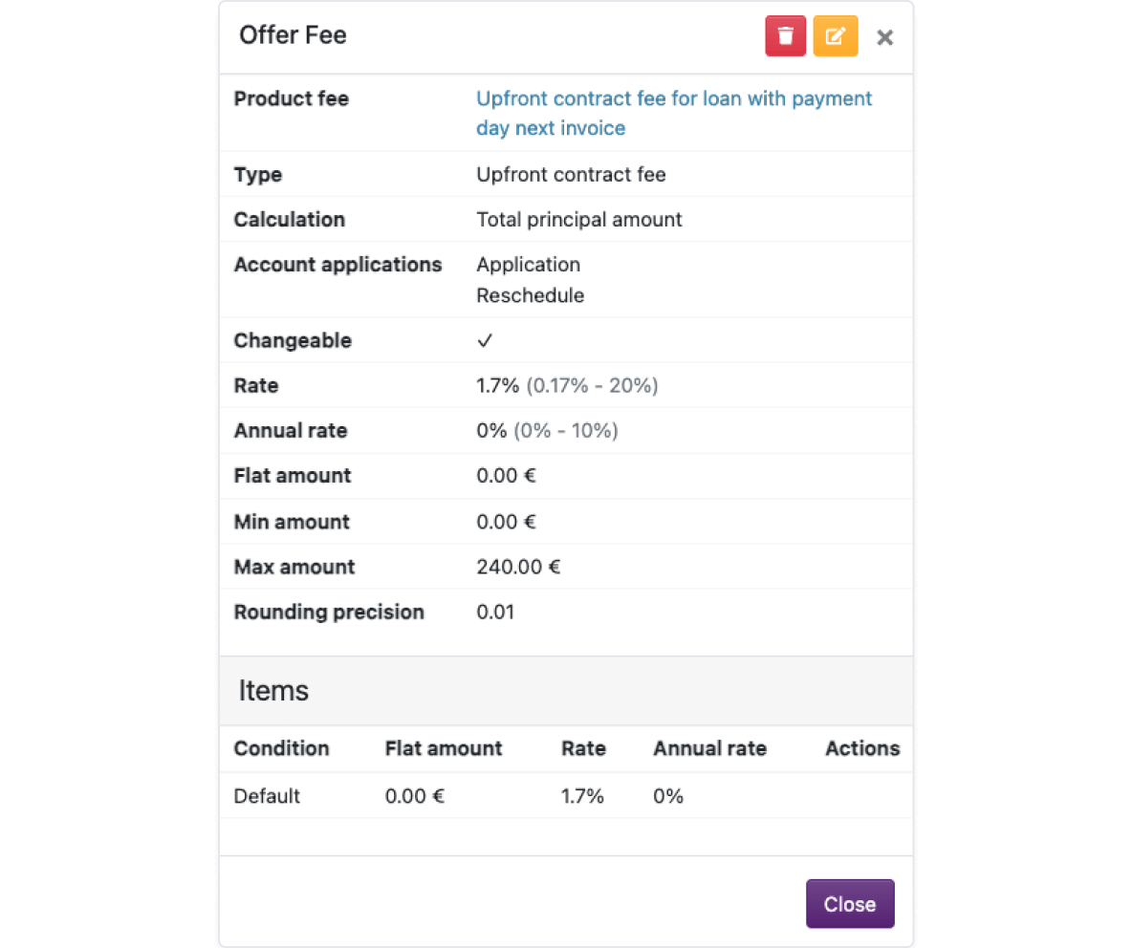Click the Annual rate 0% value
The image size is (1132, 948).
point(490,431)
